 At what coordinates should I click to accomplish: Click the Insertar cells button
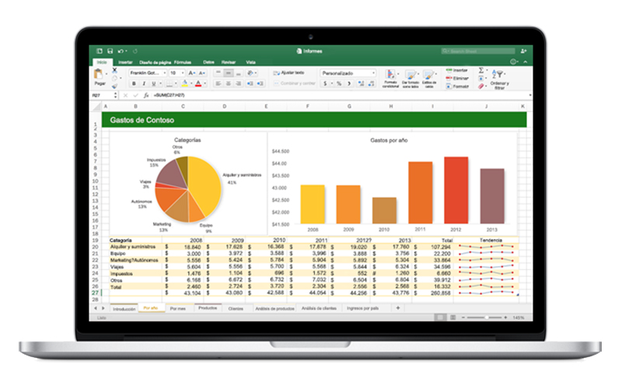[458, 70]
